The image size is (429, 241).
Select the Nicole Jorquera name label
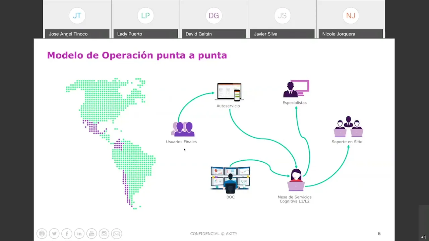tap(351, 34)
